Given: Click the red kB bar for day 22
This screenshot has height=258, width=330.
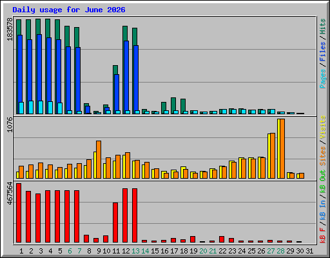Looking at the screenshot, I should coord(222,239).
